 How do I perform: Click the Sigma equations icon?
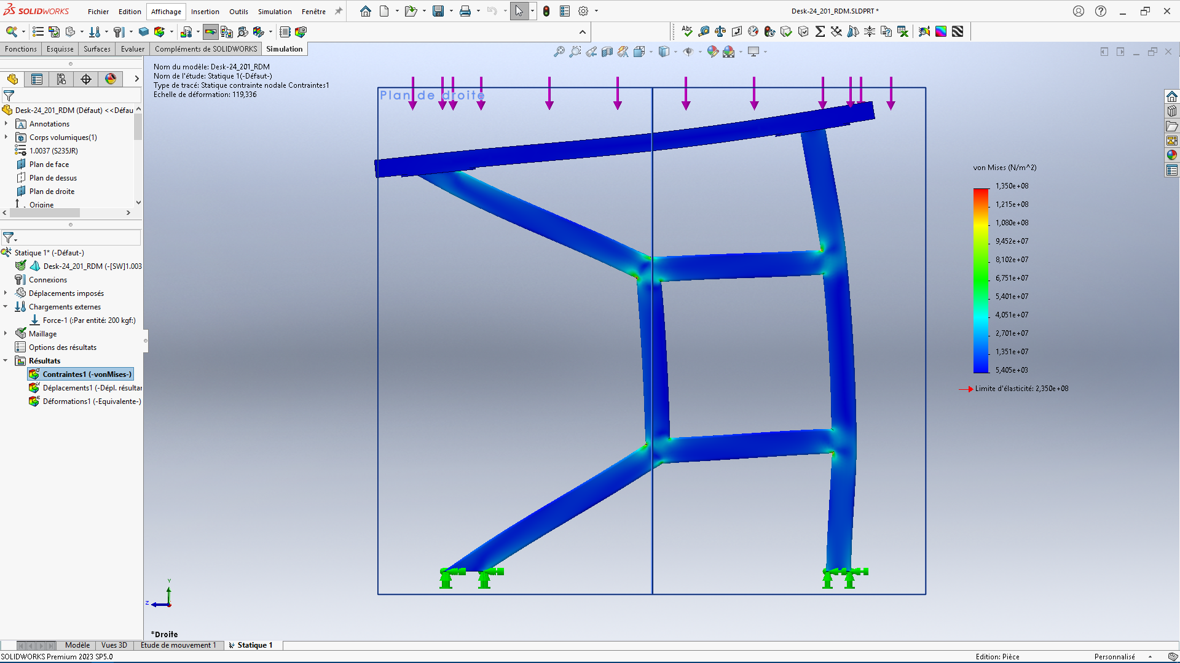[820, 31]
